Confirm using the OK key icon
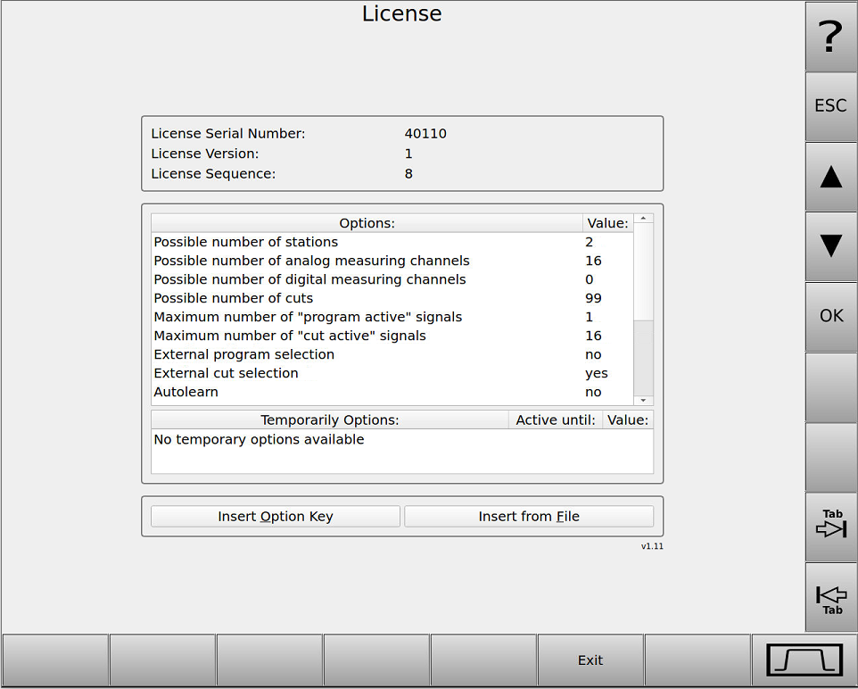The width and height of the screenshot is (858, 689). point(830,316)
